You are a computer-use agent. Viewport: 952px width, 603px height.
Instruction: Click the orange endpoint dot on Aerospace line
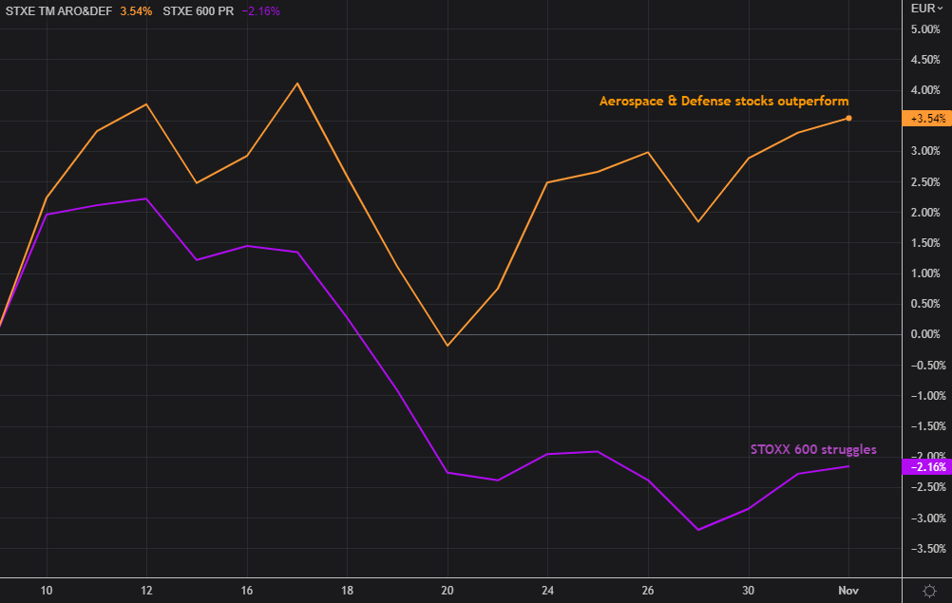point(848,119)
